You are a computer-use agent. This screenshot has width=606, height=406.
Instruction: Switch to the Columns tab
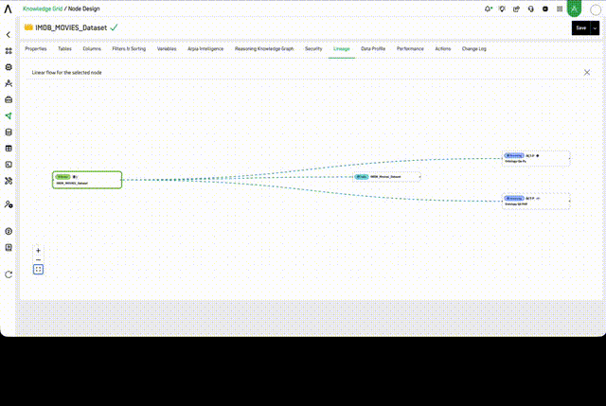point(92,48)
